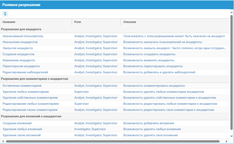Click the Изменение инцидента link
The image size is (234, 144).
click(x=19, y=60)
